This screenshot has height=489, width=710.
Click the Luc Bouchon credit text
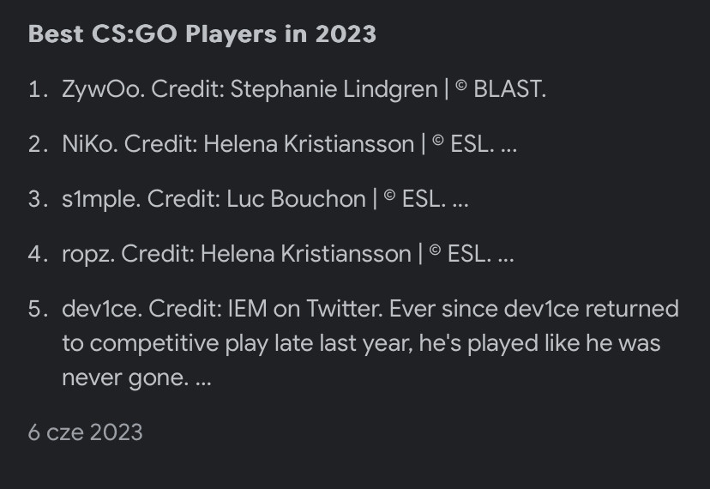[x=296, y=199]
